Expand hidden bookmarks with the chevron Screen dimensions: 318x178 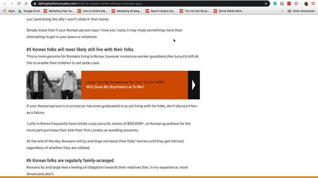tap(282, 11)
